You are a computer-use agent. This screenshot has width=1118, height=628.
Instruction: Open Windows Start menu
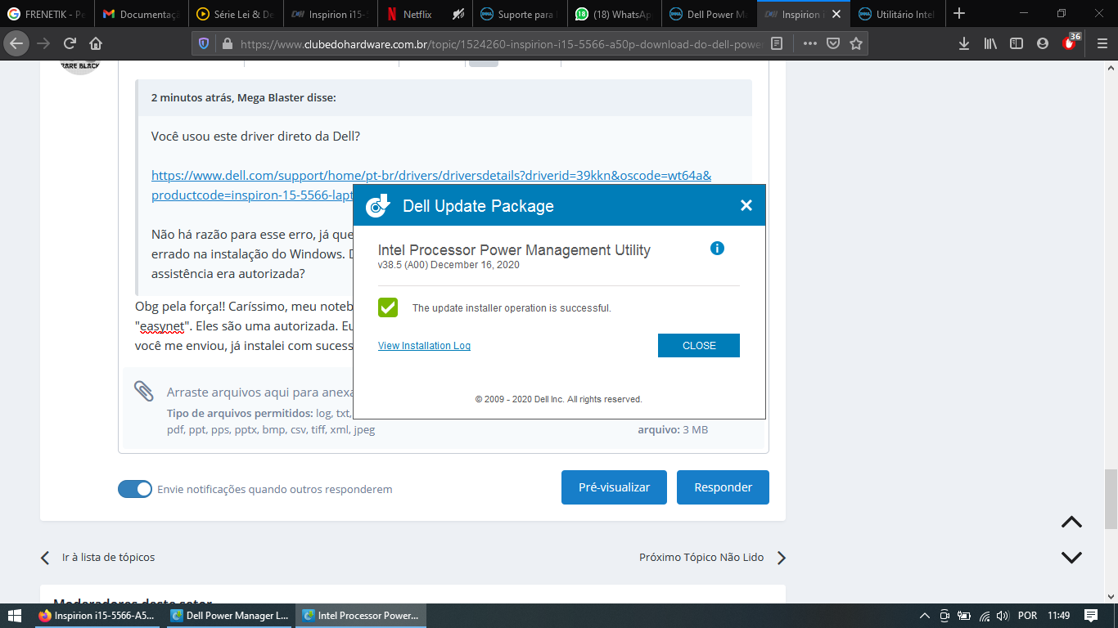pos(15,616)
